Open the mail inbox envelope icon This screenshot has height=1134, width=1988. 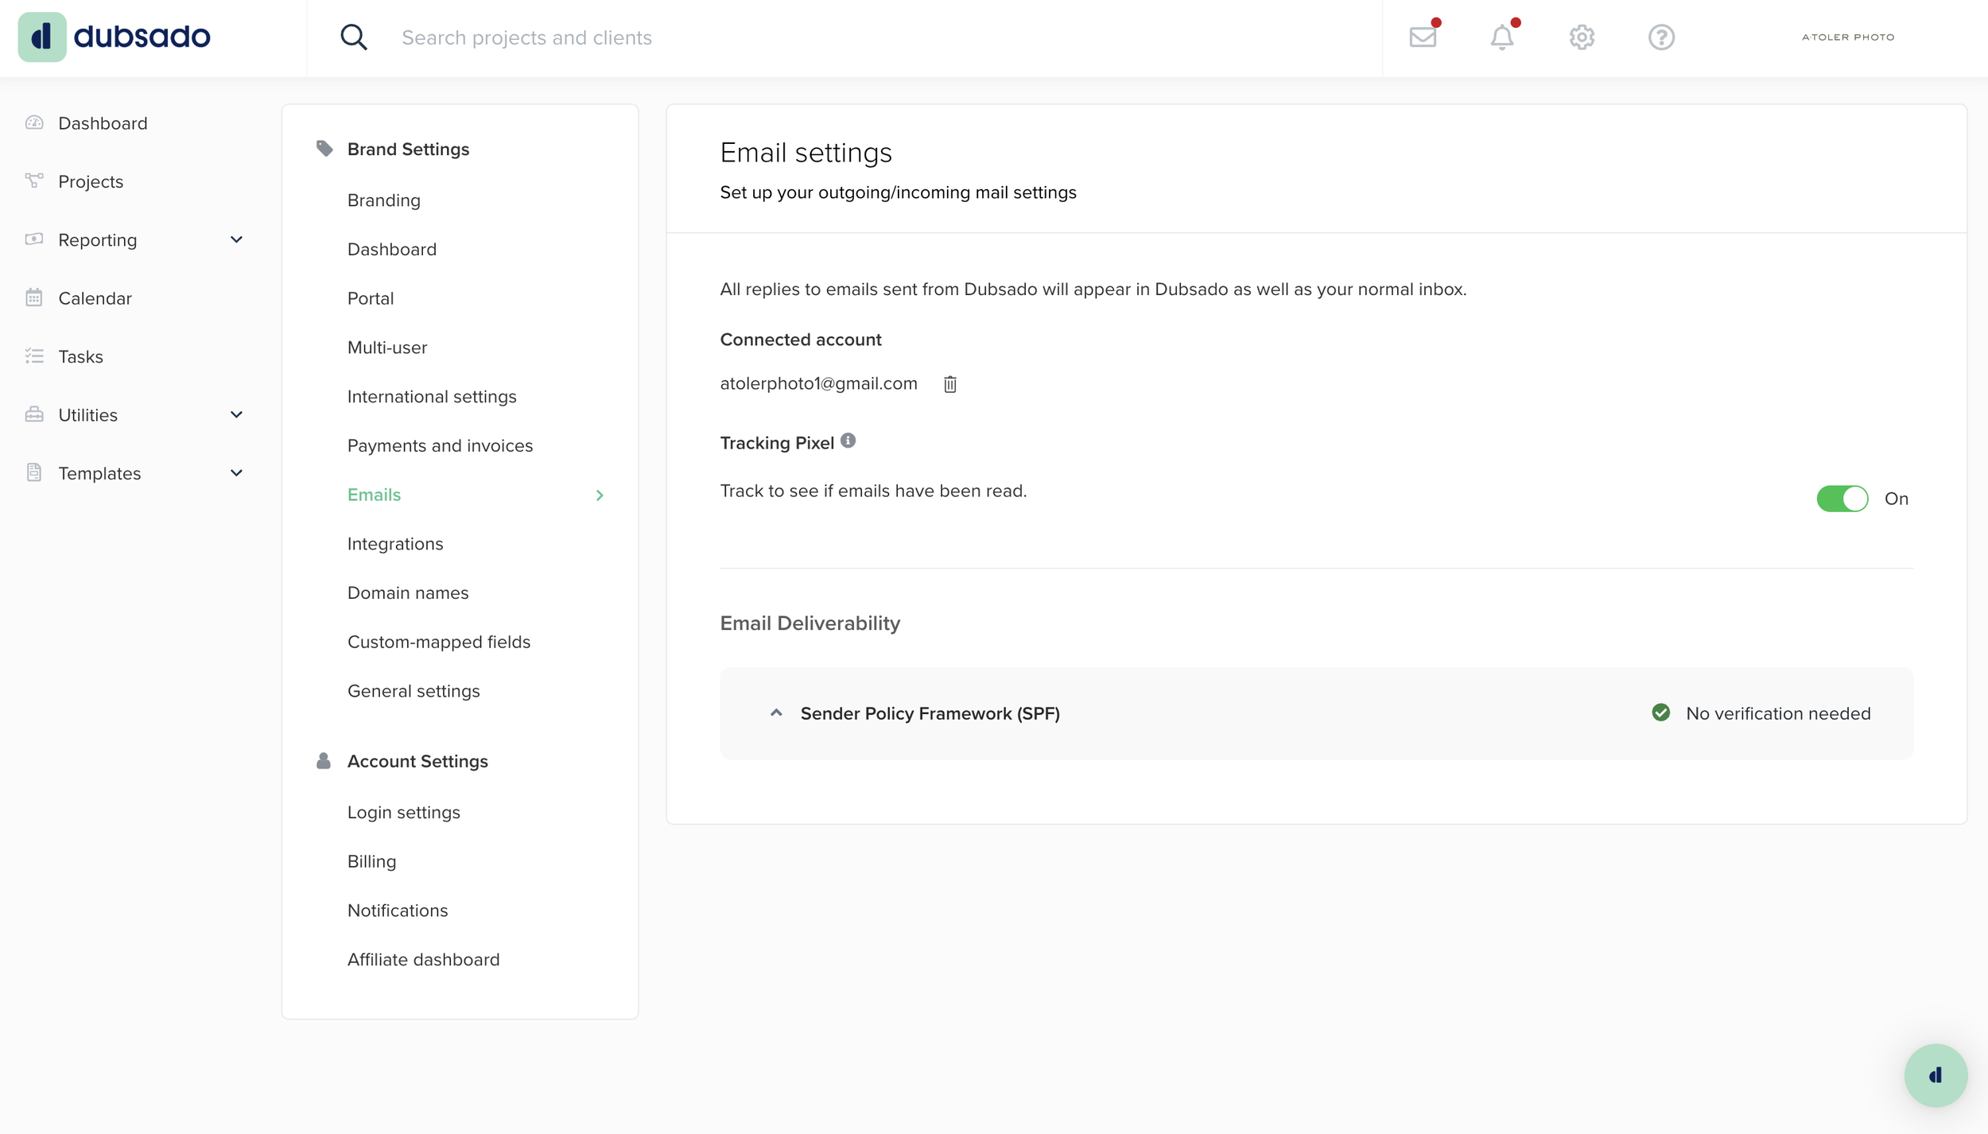[1423, 37]
